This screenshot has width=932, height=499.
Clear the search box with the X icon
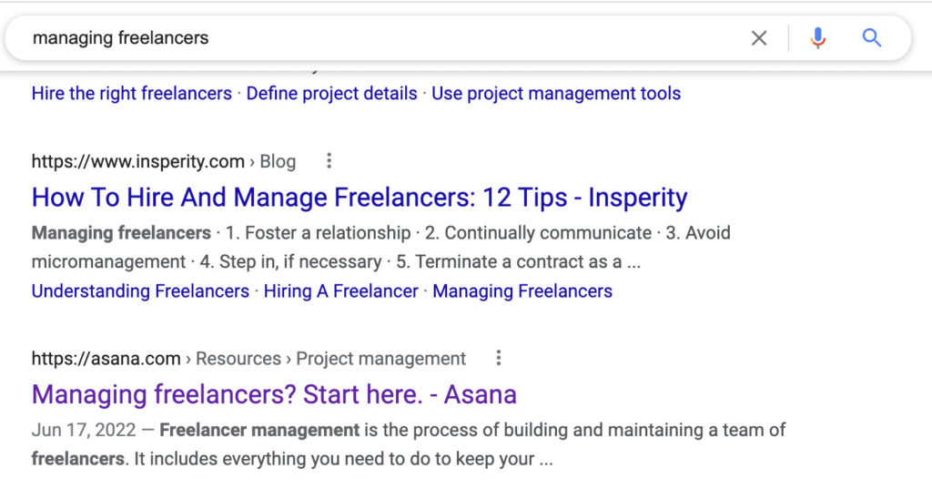[759, 38]
